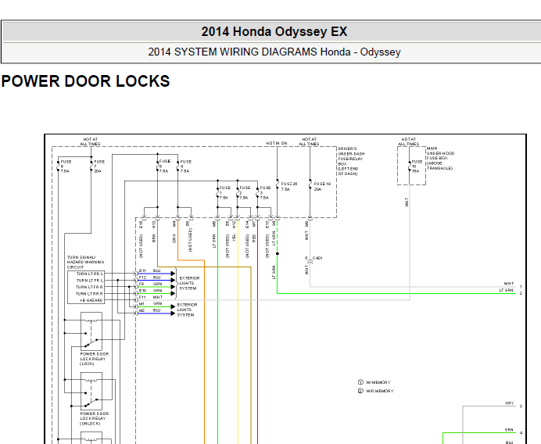The height and width of the screenshot is (444, 541).
Task: Click the 'POWER DOOR LOCKS' heading
Action: 85,81
